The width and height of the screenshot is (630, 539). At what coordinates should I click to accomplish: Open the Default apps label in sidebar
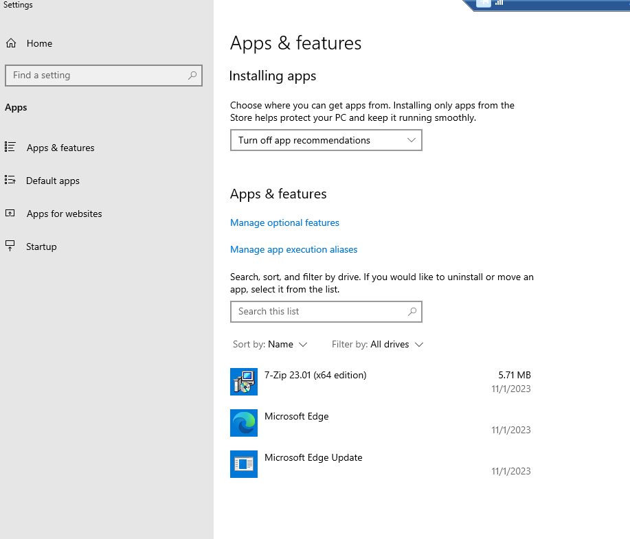coord(53,181)
